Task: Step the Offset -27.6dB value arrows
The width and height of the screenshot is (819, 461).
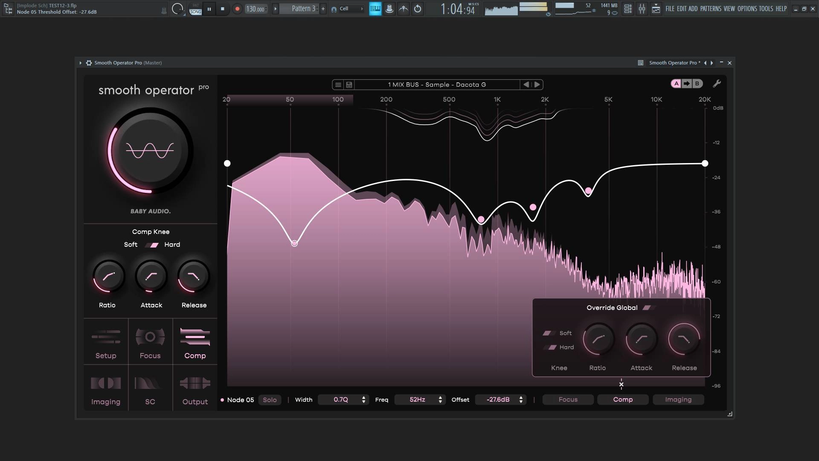Action: click(521, 400)
